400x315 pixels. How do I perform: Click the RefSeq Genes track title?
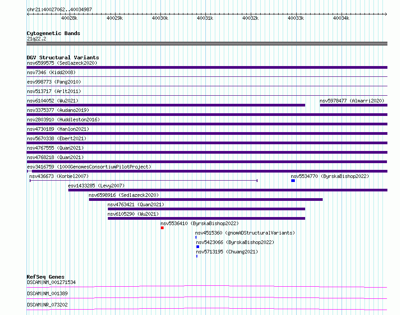coord(45,277)
